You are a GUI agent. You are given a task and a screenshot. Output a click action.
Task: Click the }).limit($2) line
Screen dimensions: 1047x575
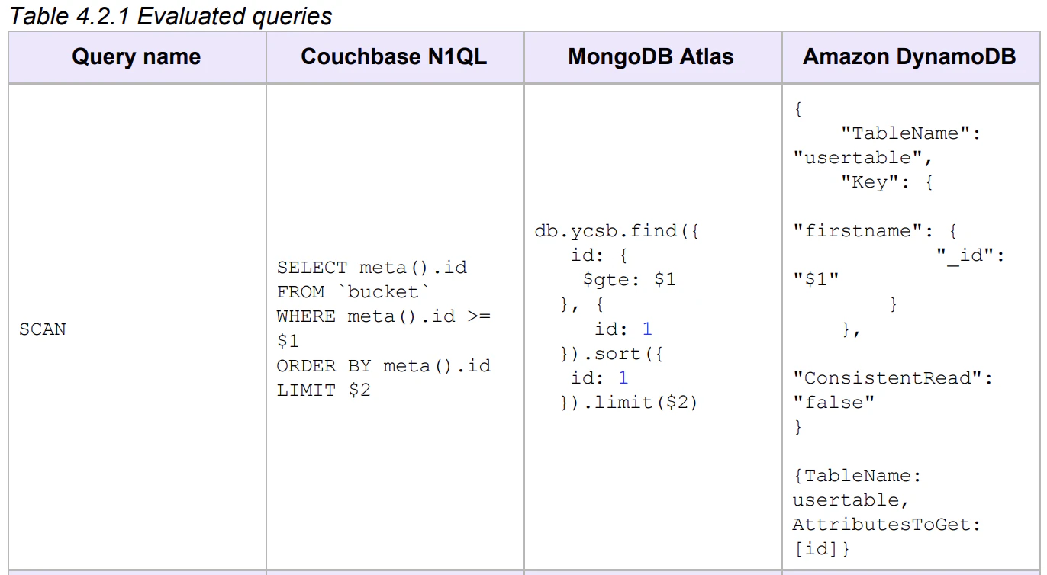(x=629, y=403)
